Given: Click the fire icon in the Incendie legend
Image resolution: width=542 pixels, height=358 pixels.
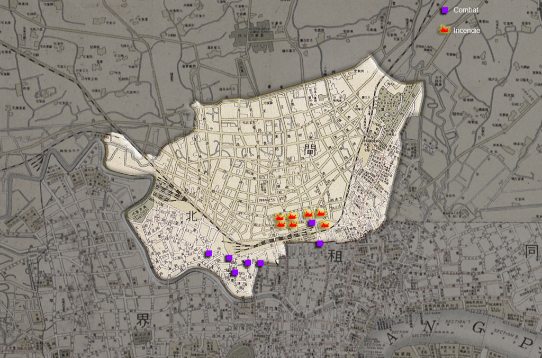Looking at the screenshot, I should point(444,31).
